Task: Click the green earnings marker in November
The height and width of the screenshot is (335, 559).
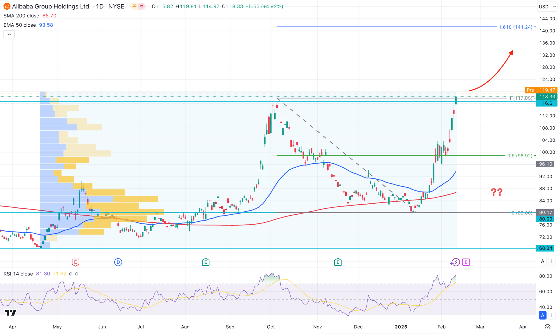Action: click(338, 262)
